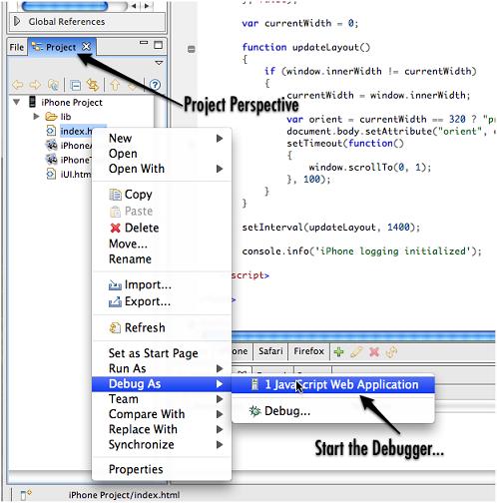This screenshot has width=497, height=503.
Task: Collapse the iPhone Project tree node
Action: click(16, 102)
